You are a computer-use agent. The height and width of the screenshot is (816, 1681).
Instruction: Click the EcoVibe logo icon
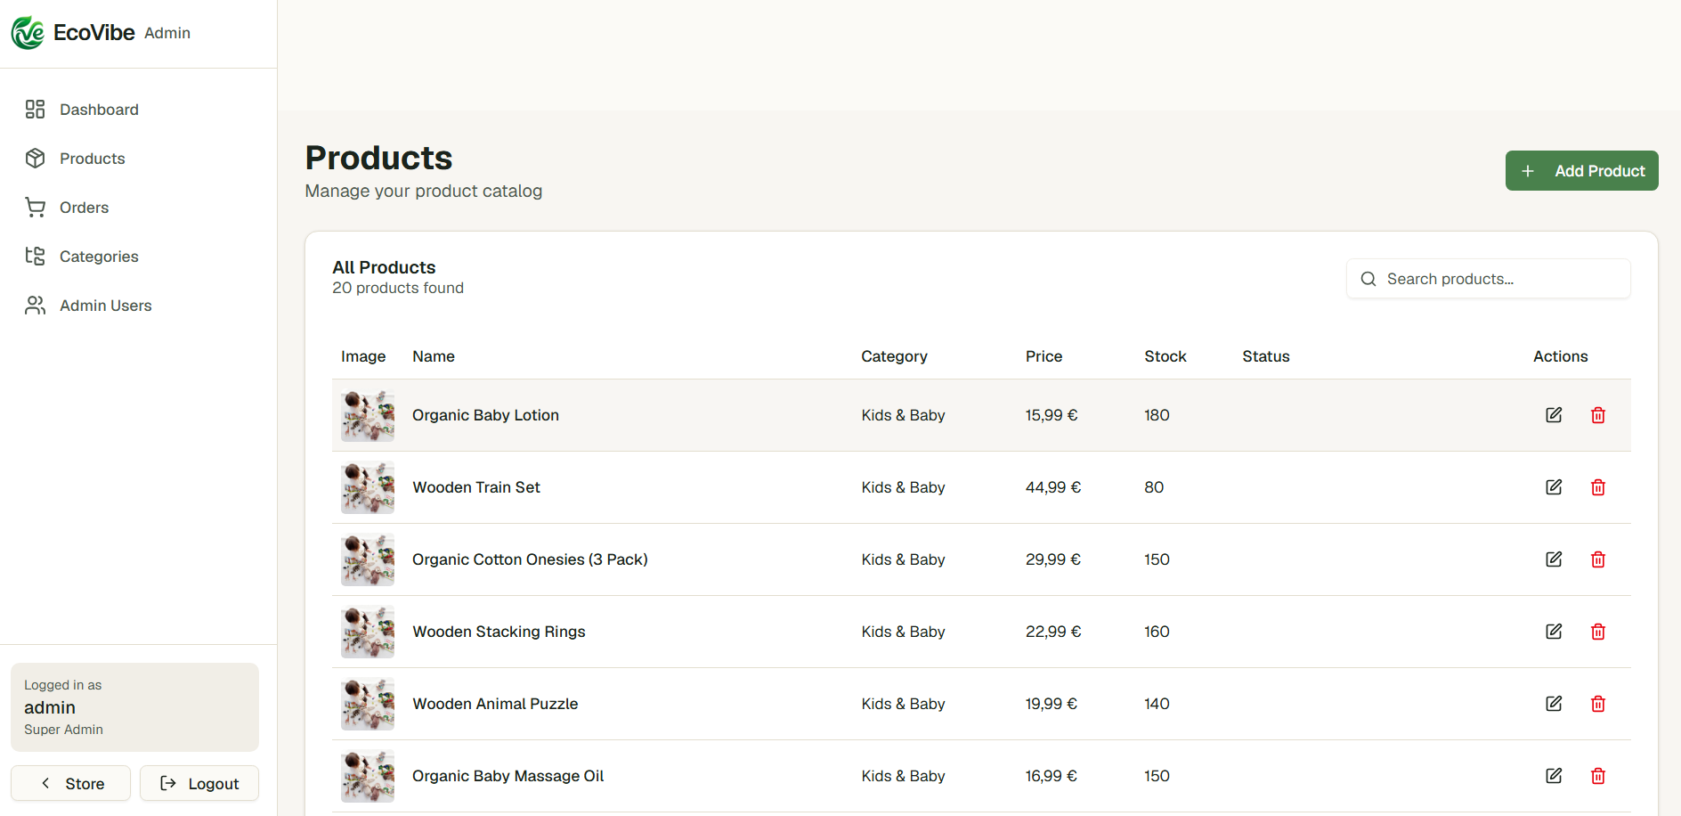point(28,33)
